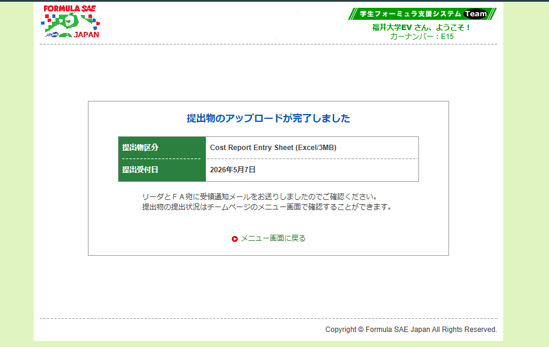Click the red arrow icon beside メニュー画面に戻る
This screenshot has height=347, width=549.
(235, 239)
